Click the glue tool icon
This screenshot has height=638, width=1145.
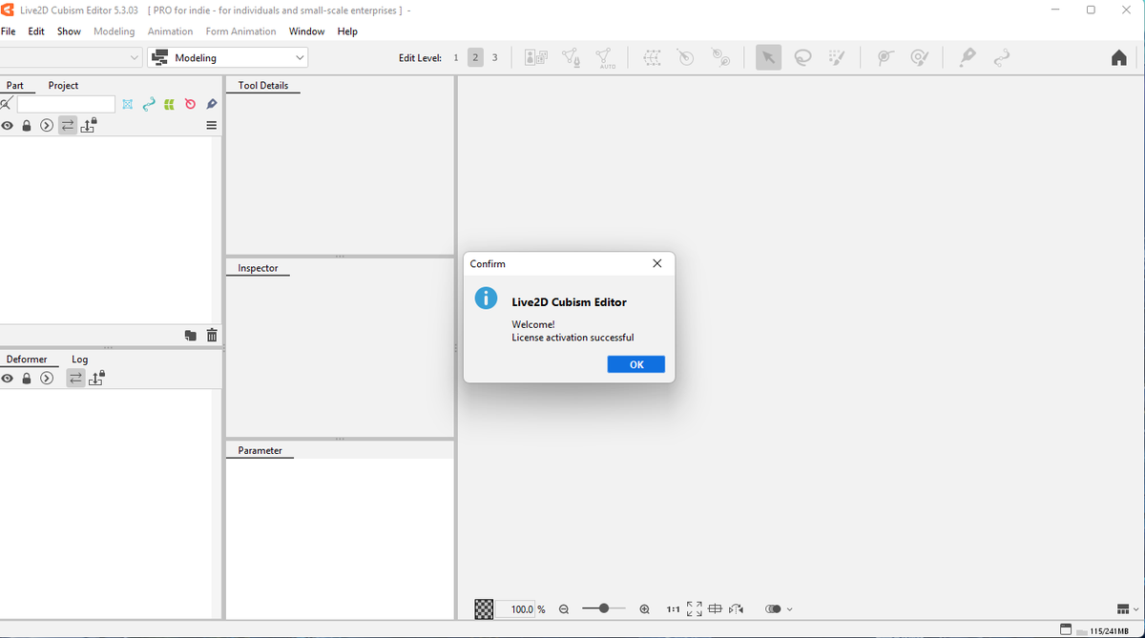(885, 58)
